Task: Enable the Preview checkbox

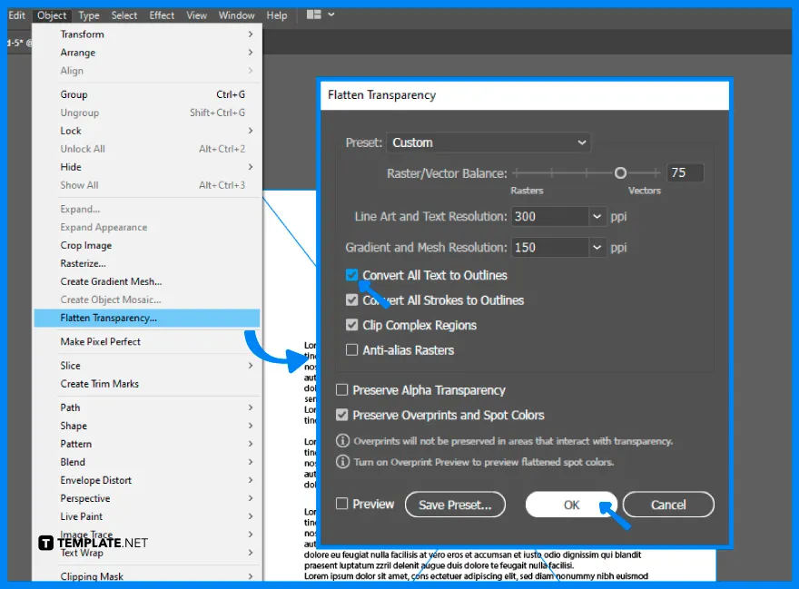Action: pyautogui.click(x=341, y=505)
